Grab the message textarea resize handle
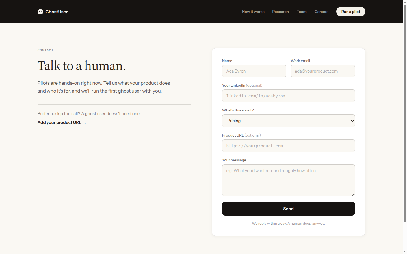Screen dimensions: 407x254 [353, 194]
